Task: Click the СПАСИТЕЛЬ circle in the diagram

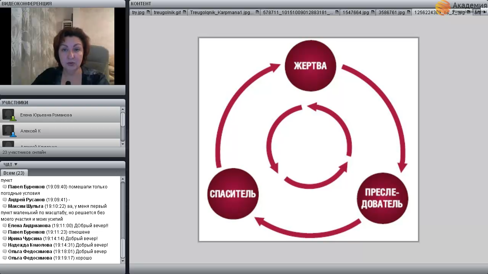Action: pyautogui.click(x=233, y=194)
